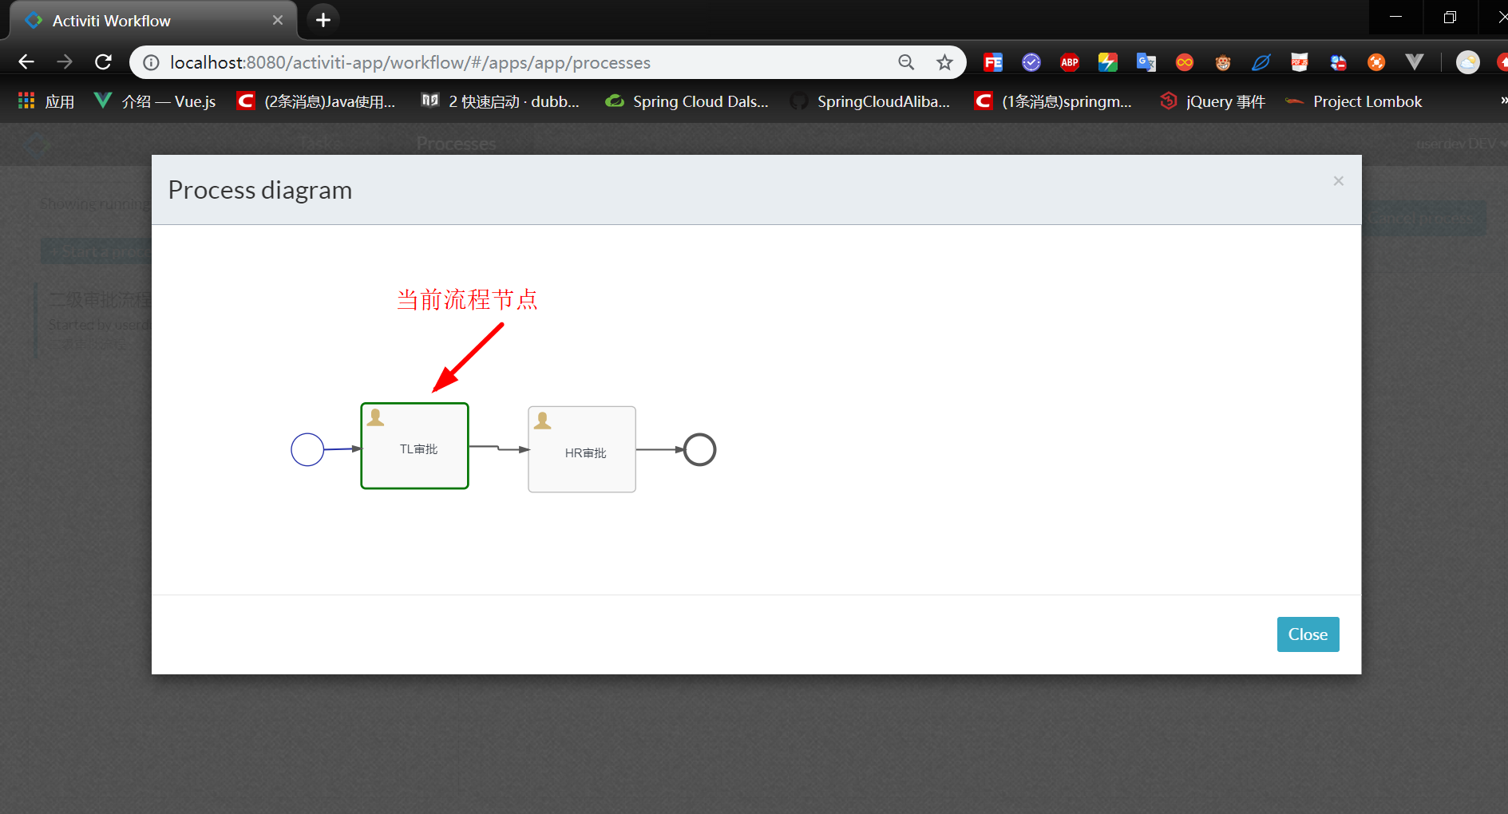Open the PDF extension icon
The image size is (1508, 814).
(1300, 62)
